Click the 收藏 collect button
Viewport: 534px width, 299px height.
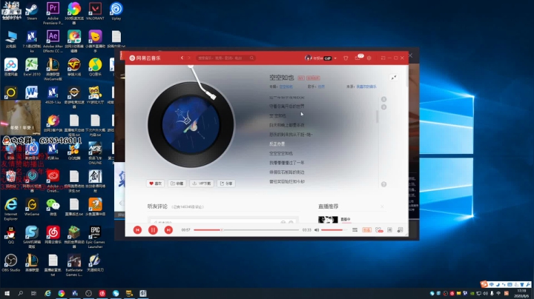click(177, 184)
